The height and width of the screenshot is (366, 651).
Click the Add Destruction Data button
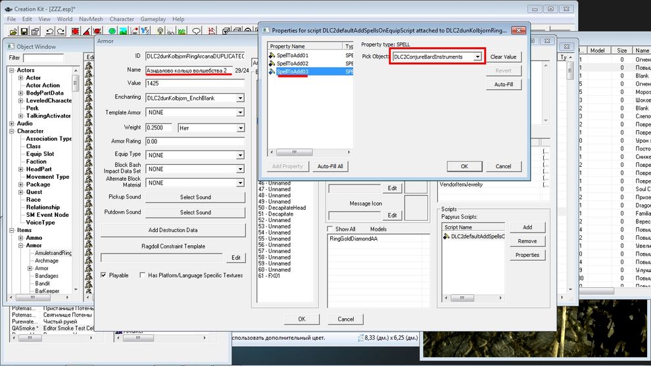pyautogui.click(x=172, y=230)
